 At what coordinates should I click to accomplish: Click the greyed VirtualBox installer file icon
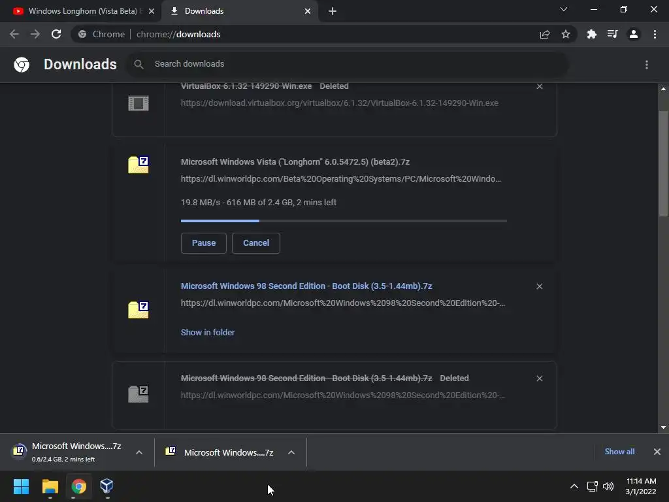[139, 103]
